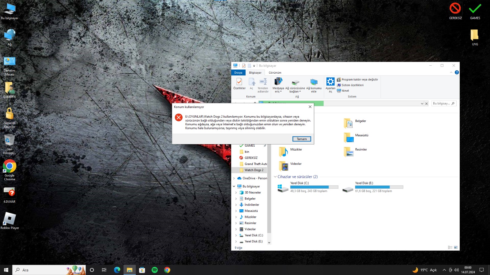Expand 3D Nesneler in the tree

pyautogui.click(x=236, y=193)
